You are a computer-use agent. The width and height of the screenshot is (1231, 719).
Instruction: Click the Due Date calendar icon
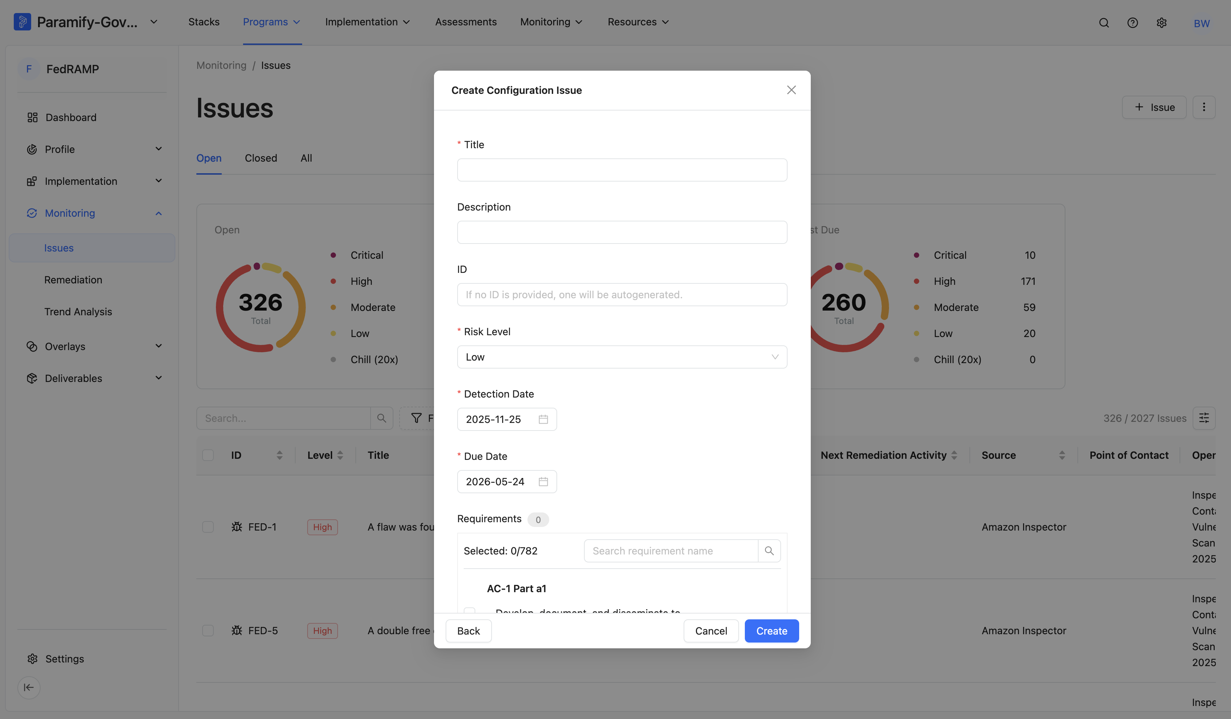coord(543,482)
